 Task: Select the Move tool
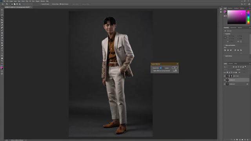[2, 10]
